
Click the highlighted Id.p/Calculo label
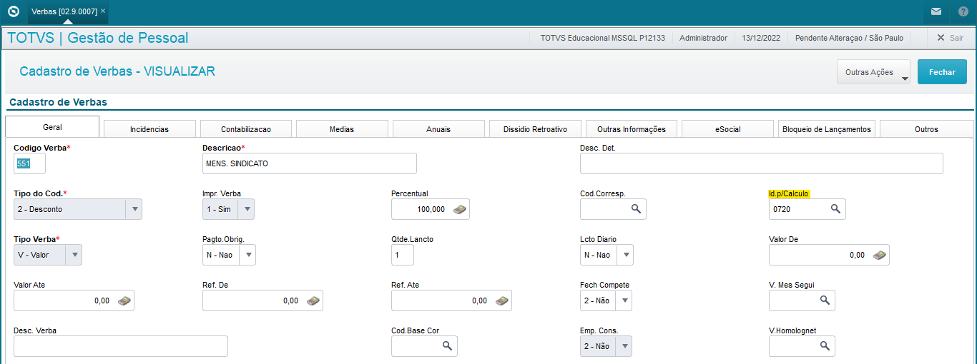(789, 193)
